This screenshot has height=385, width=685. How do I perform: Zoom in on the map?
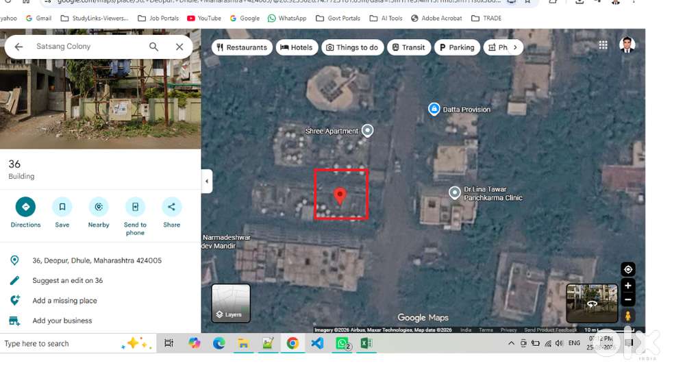[627, 286]
